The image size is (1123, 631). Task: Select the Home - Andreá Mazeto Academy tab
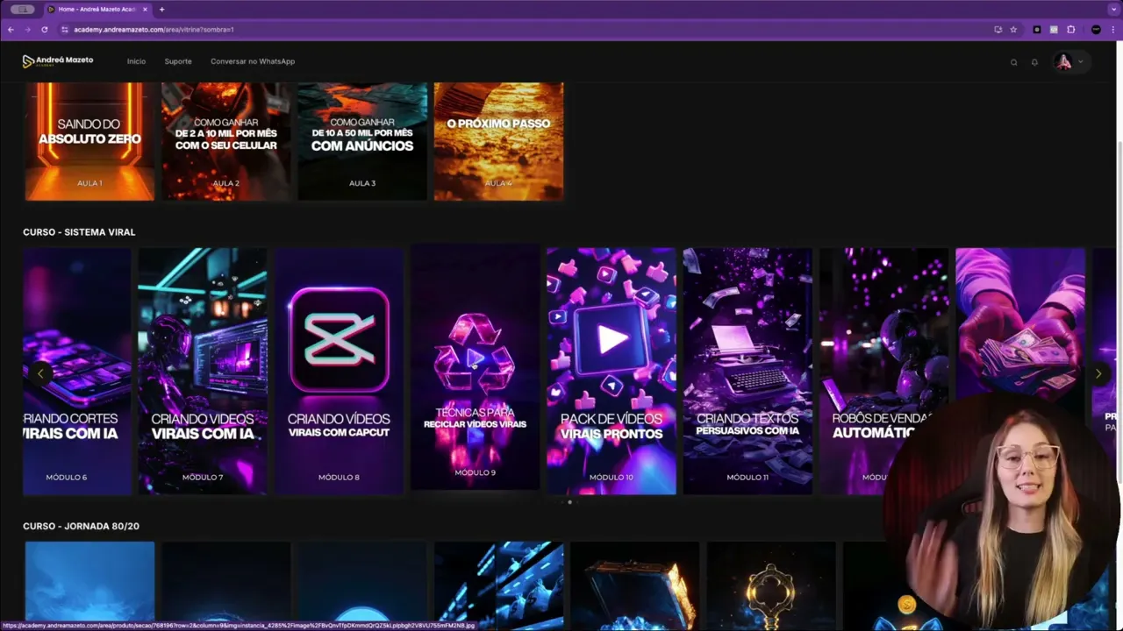click(x=97, y=9)
